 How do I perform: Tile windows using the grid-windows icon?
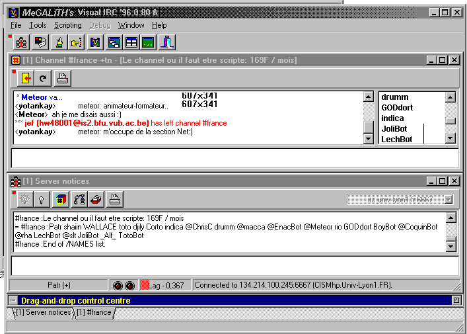(131, 42)
